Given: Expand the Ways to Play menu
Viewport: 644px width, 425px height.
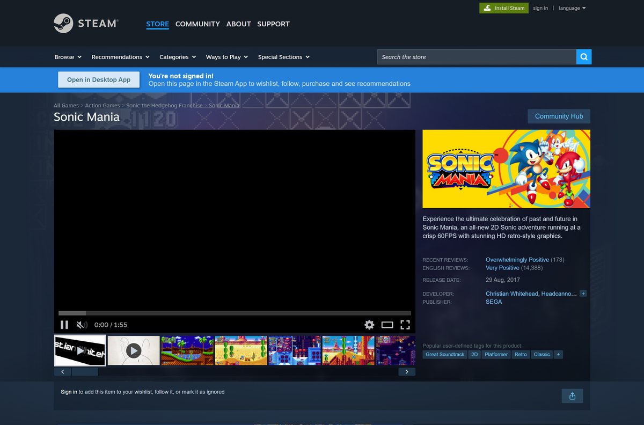Looking at the screenshot, I should coord(227,57).
